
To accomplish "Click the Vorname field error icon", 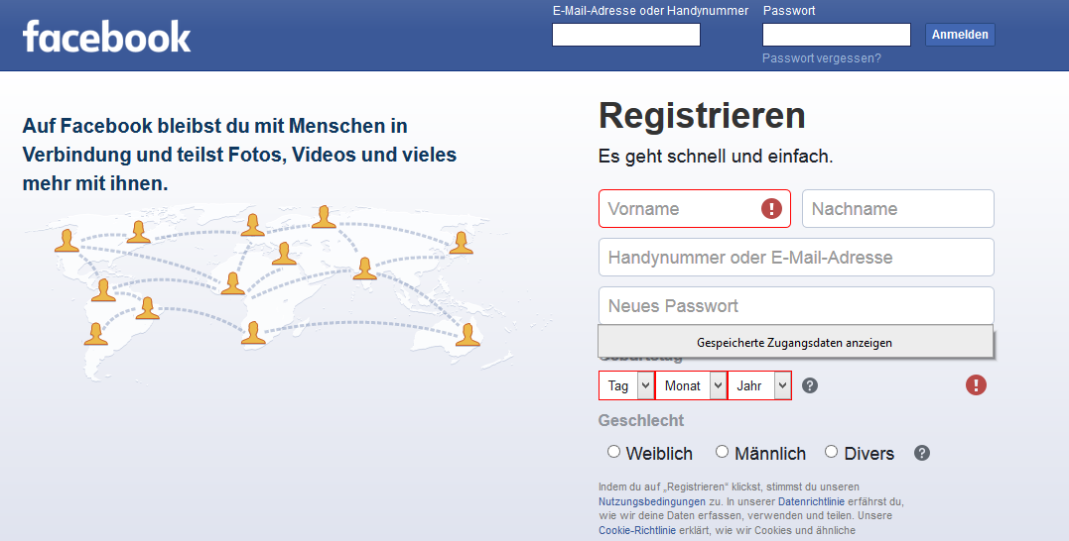I will point(771,208).
